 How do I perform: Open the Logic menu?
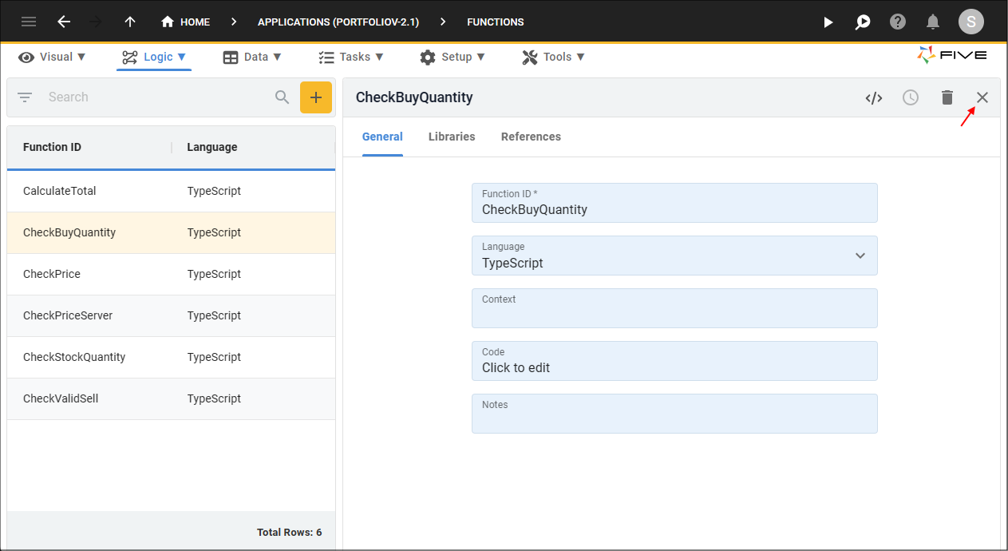point(154,57)
